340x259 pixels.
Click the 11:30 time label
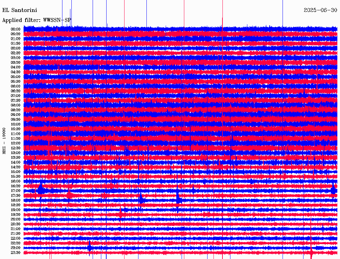pyautogui.click(x=16, y=138)
